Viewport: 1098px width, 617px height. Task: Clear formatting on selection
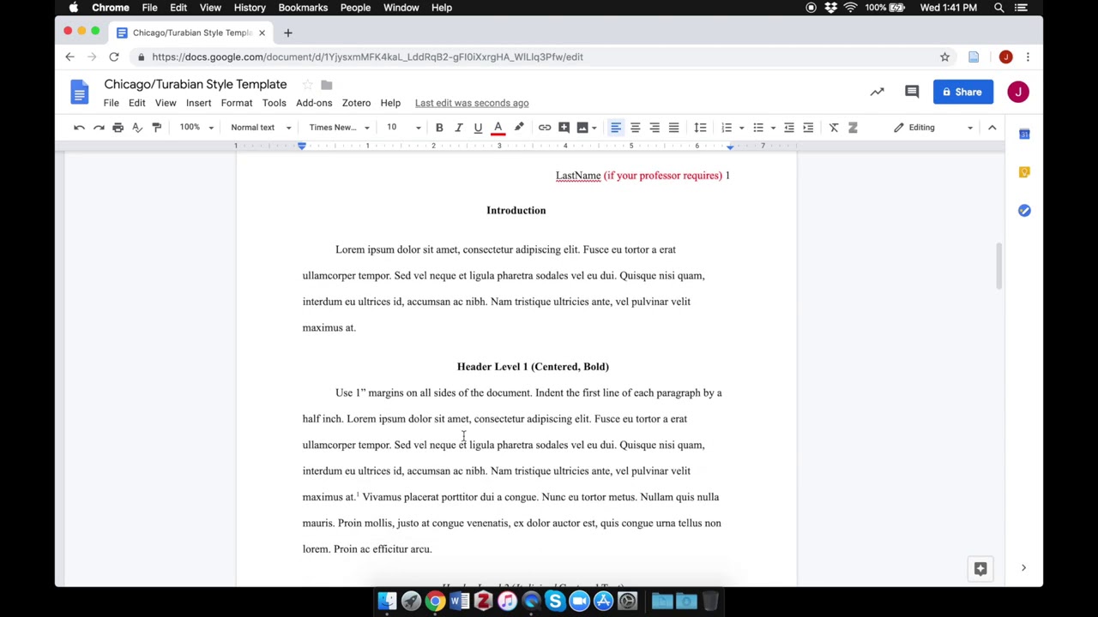tap(834, 128)
